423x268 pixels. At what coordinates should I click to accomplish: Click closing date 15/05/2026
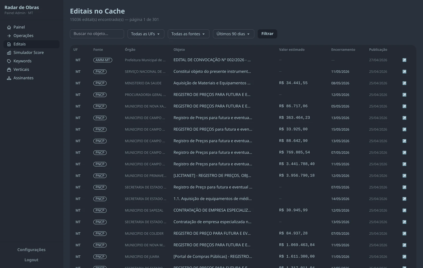340,129
